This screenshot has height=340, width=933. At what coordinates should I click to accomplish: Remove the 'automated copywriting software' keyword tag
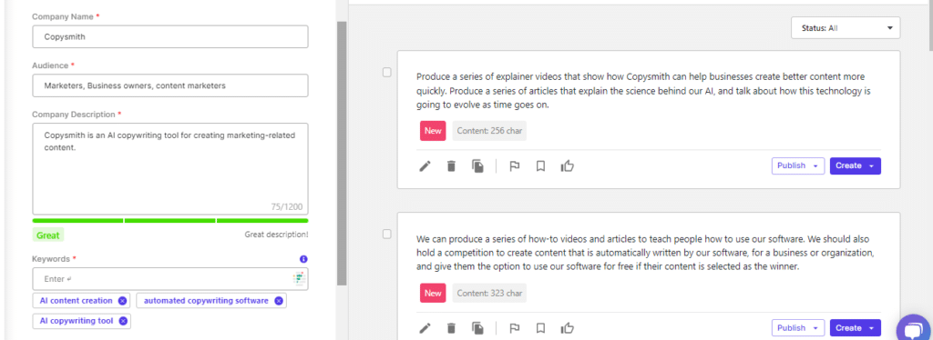(x=279, y=301)
